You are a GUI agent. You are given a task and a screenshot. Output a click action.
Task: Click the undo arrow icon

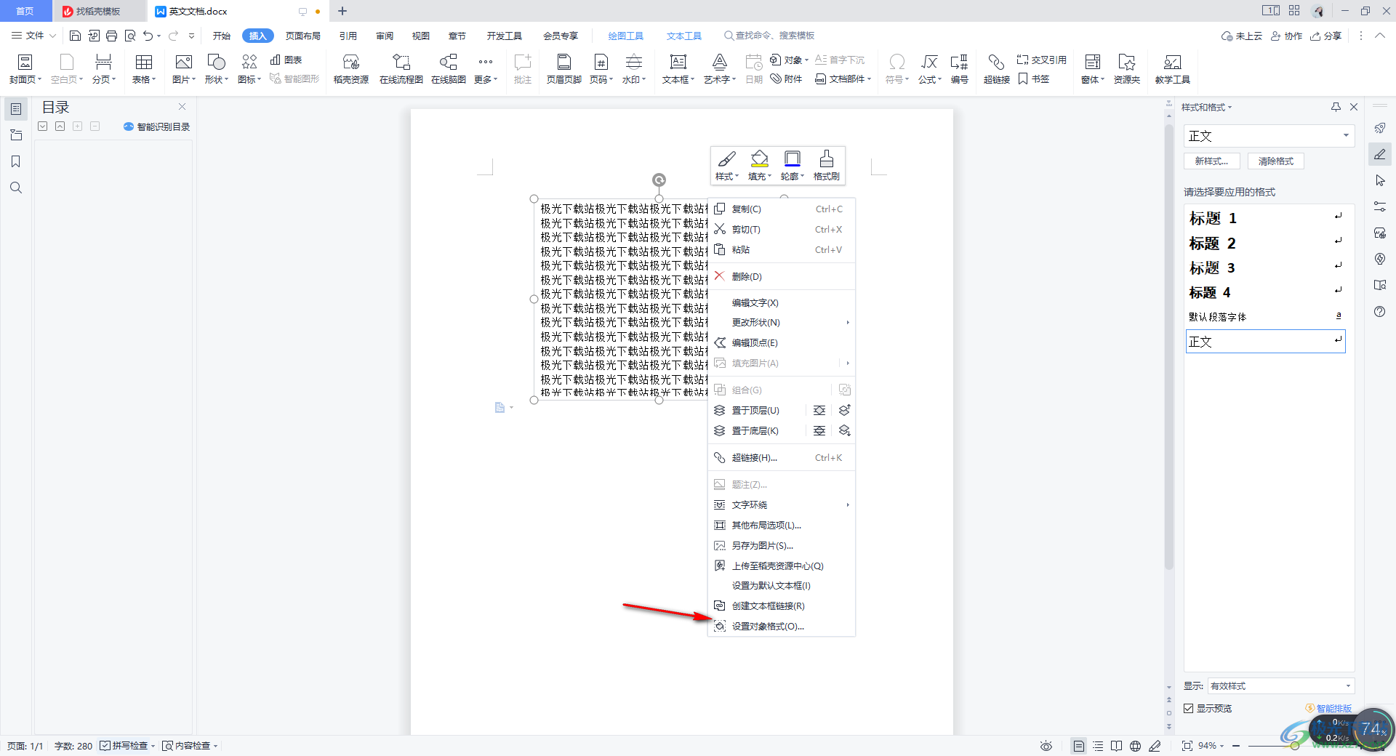click(x=148, y=36)
